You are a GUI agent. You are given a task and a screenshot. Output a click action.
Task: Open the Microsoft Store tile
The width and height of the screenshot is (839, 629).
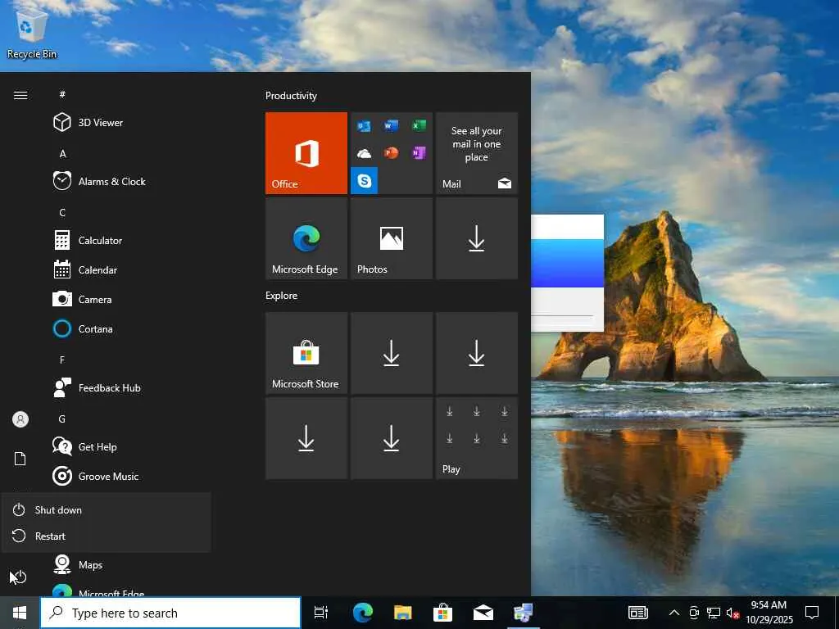(x=306, y=353)
